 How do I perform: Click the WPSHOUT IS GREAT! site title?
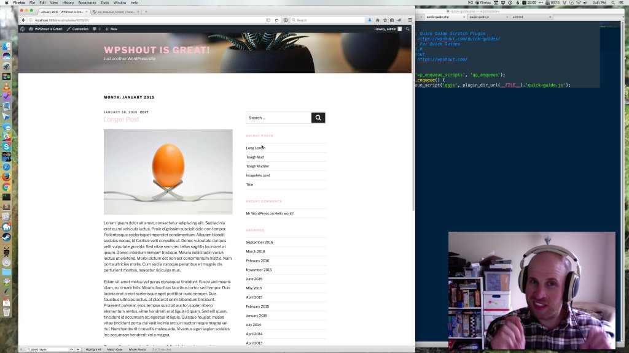(157, 50)
